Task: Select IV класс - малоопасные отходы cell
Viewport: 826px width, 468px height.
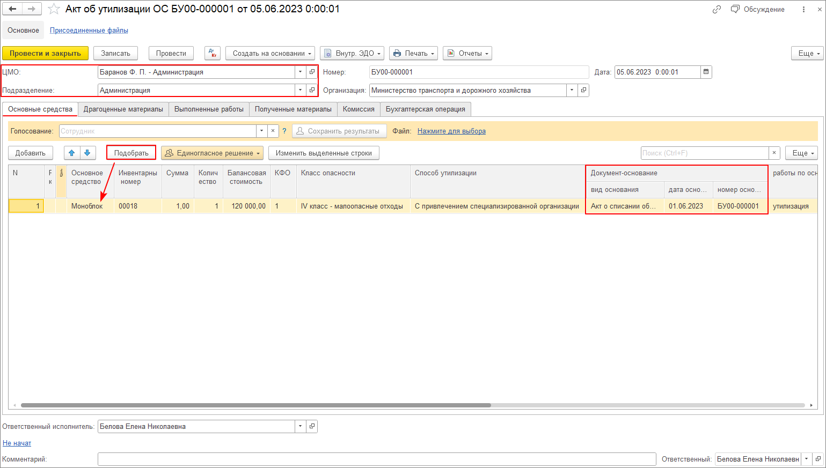Action: coord(353,206)
